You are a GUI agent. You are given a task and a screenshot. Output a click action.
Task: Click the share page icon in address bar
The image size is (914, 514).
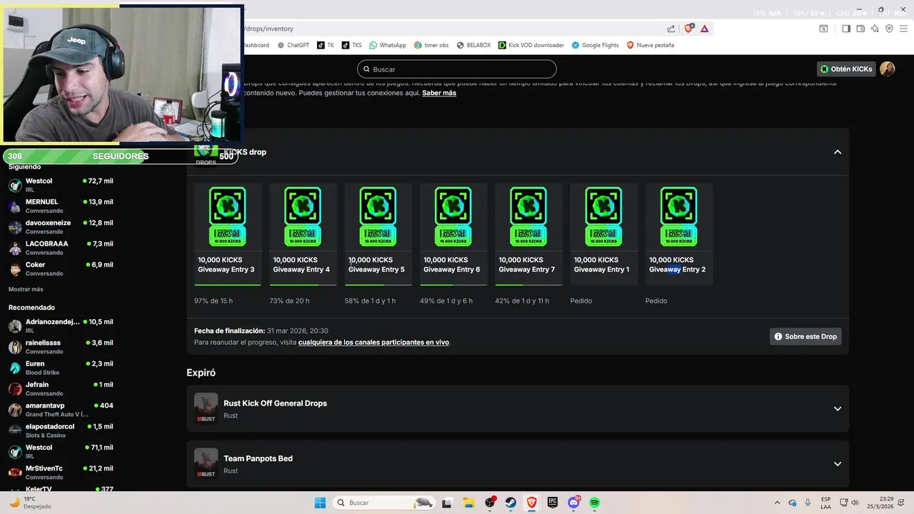click(671, 29)
